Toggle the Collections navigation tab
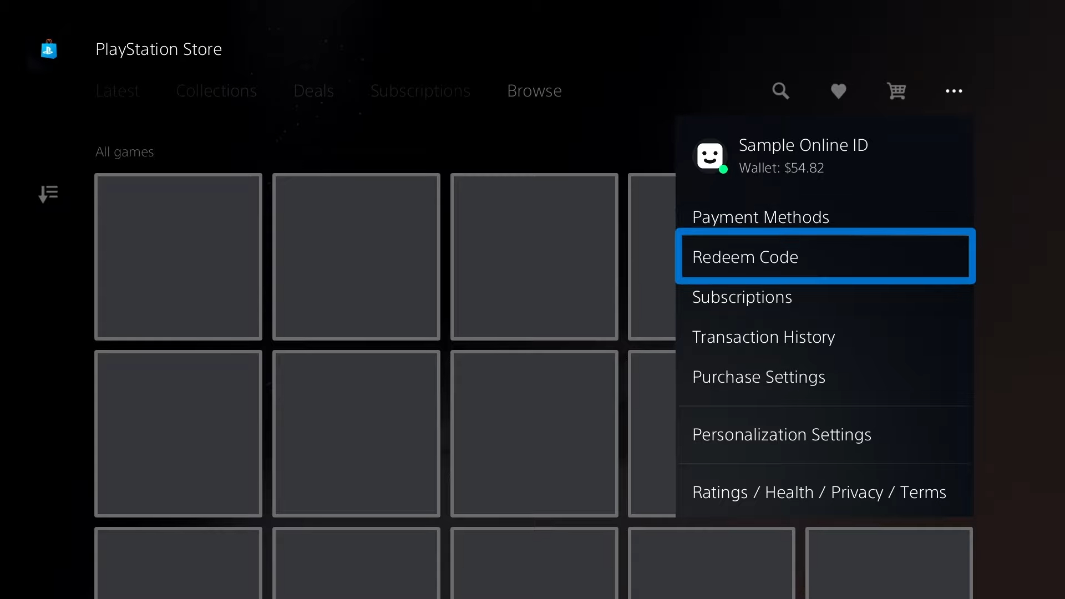 point(216,90)
